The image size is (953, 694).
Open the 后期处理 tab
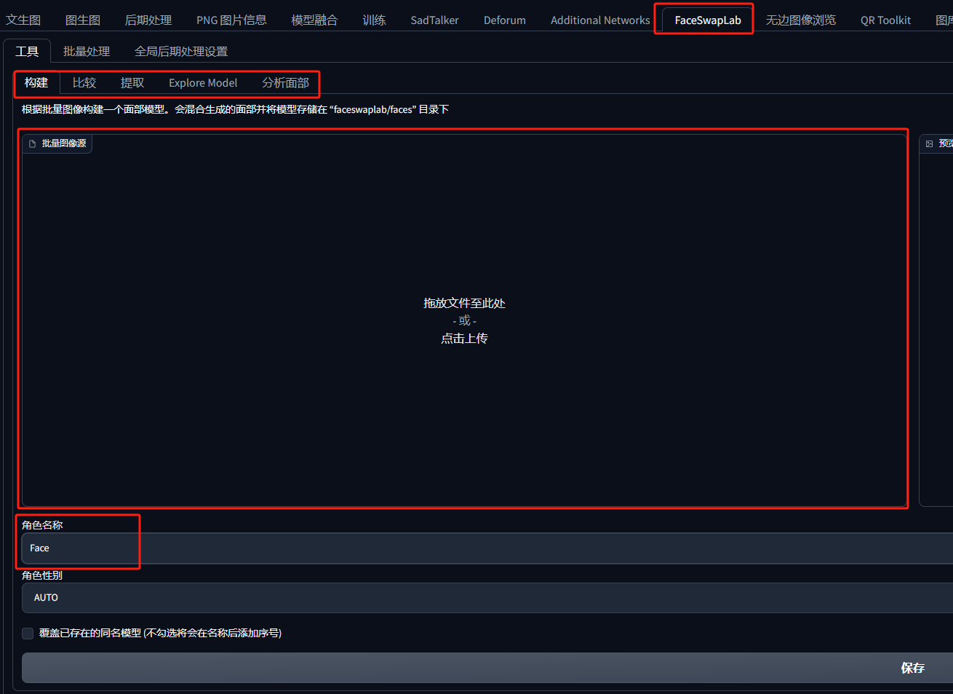click(x=148, y=20)
